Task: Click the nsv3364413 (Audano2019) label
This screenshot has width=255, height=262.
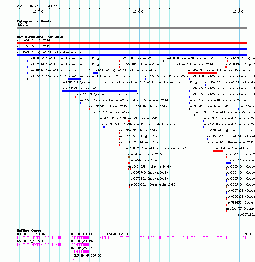Action: (109, 106)
